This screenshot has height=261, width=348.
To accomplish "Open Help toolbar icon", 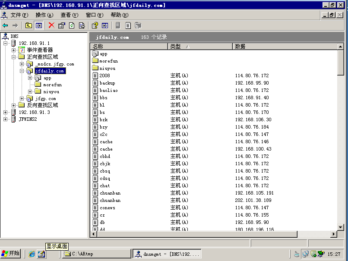I will 95,25.
